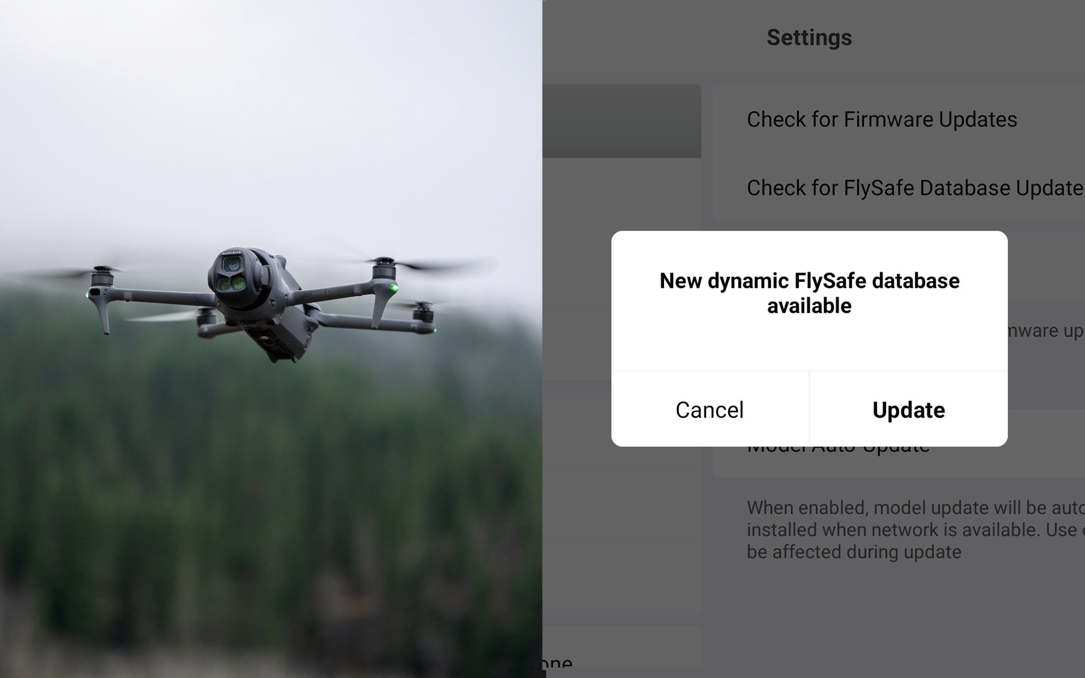This screenshot has width=1085, height=678.
Task: Click the Hasselblad camera gimbal on drone
Action: [x=237, y=276]
